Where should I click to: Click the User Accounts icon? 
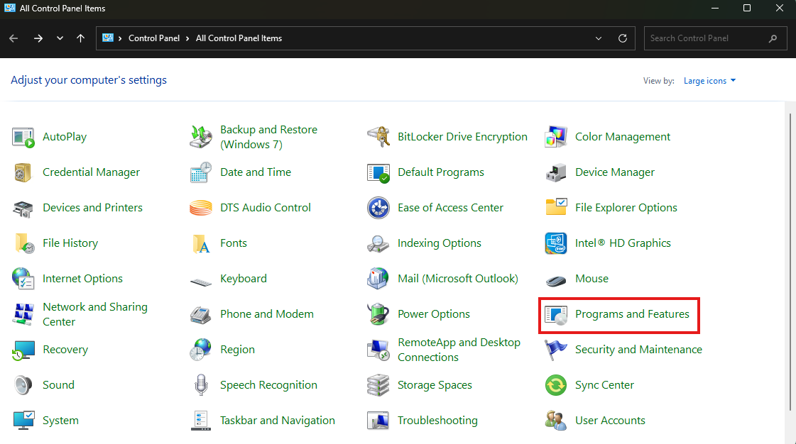(x=556, y=421)
